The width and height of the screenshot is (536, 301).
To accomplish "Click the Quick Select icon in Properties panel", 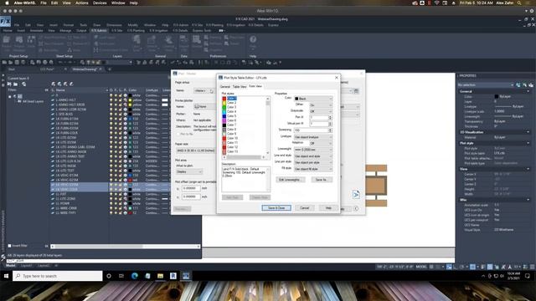I will tap(530, 84).
